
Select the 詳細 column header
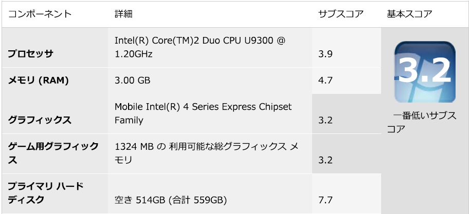[x=123, y=14]
